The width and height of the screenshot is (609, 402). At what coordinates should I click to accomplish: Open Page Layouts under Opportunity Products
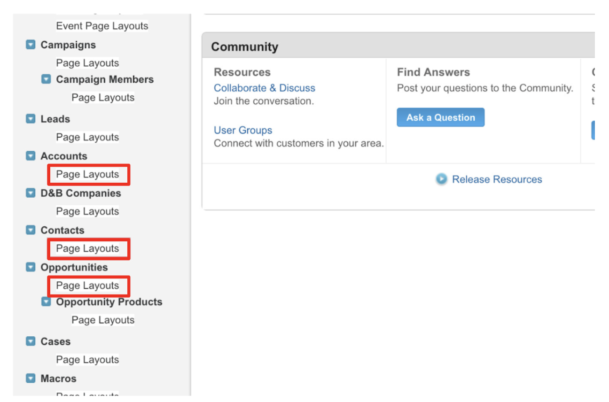(x=103, y=320)
